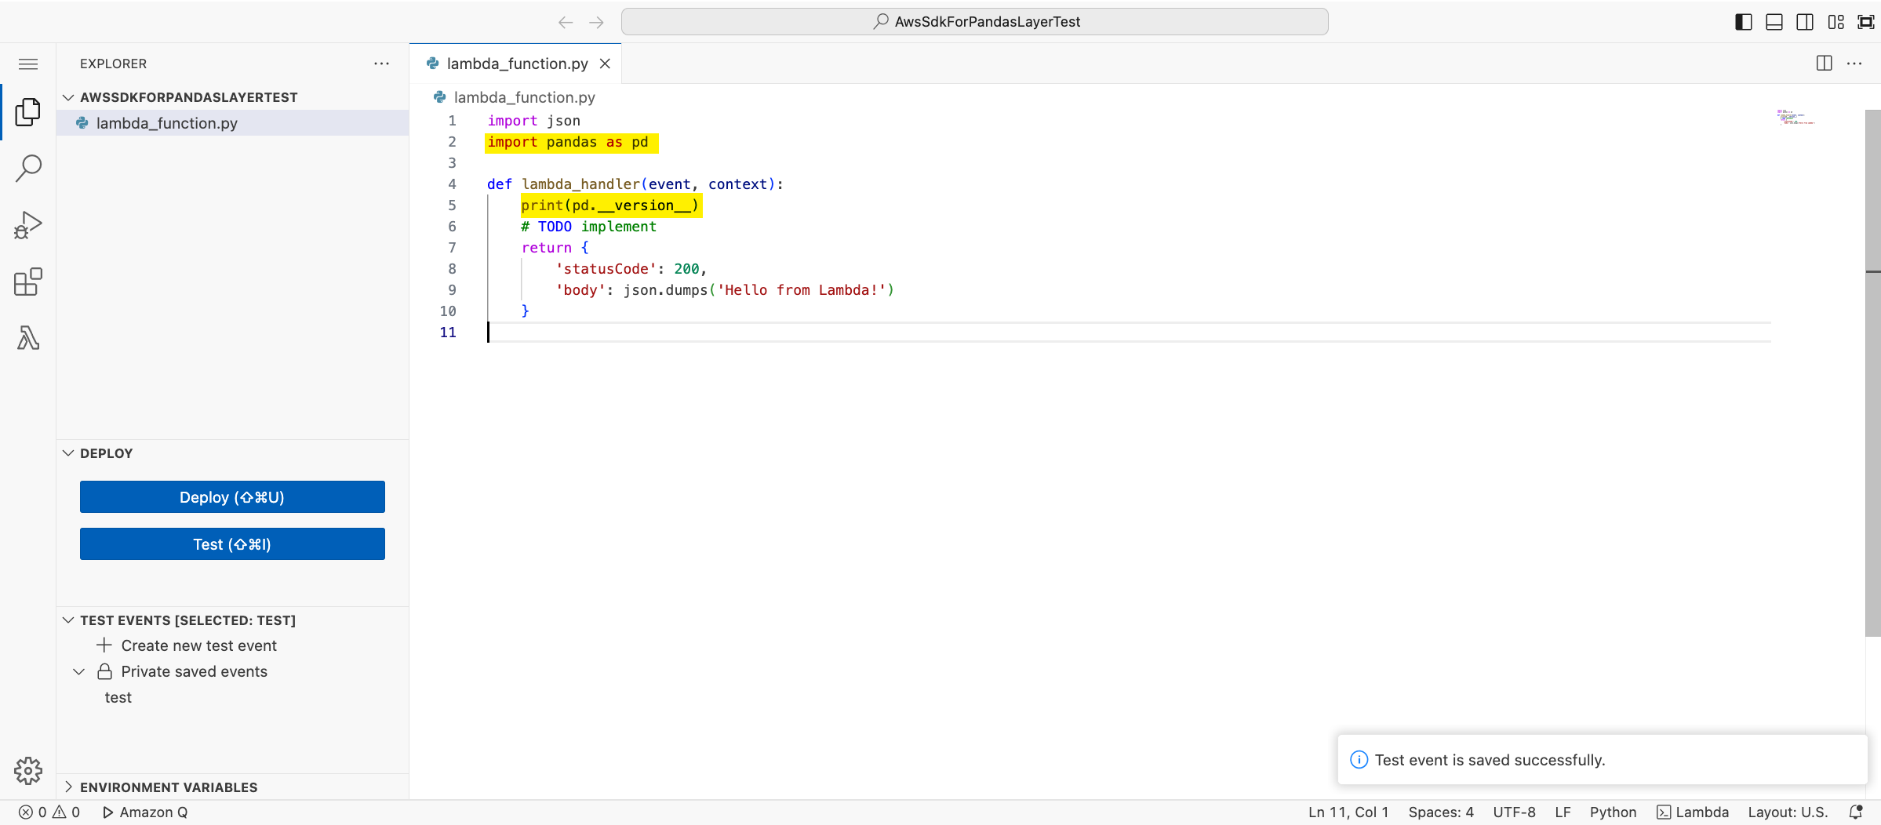Viewport: 1881px width, 825px height.
Task: Open the Manage settings gear
Action: click(28, 771)
